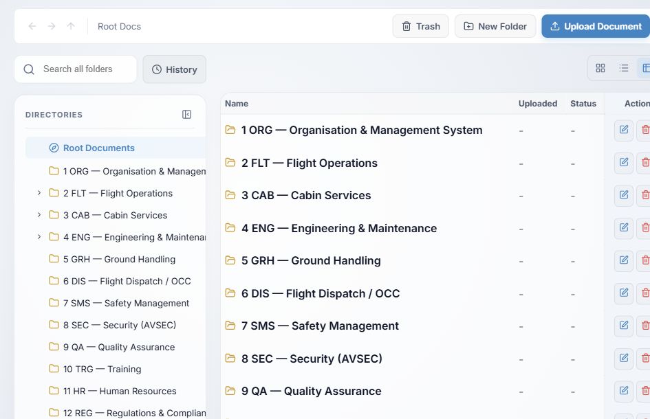Image resolution: width=650 pixels, height=419 pixels.
Task: Select 12 REG Regulations in tree
Action: click(x=127, y=413)
